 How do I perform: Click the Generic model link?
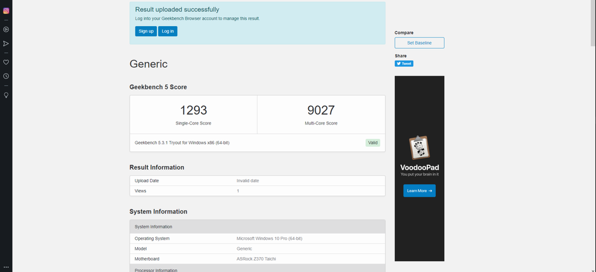coord(244,249)
